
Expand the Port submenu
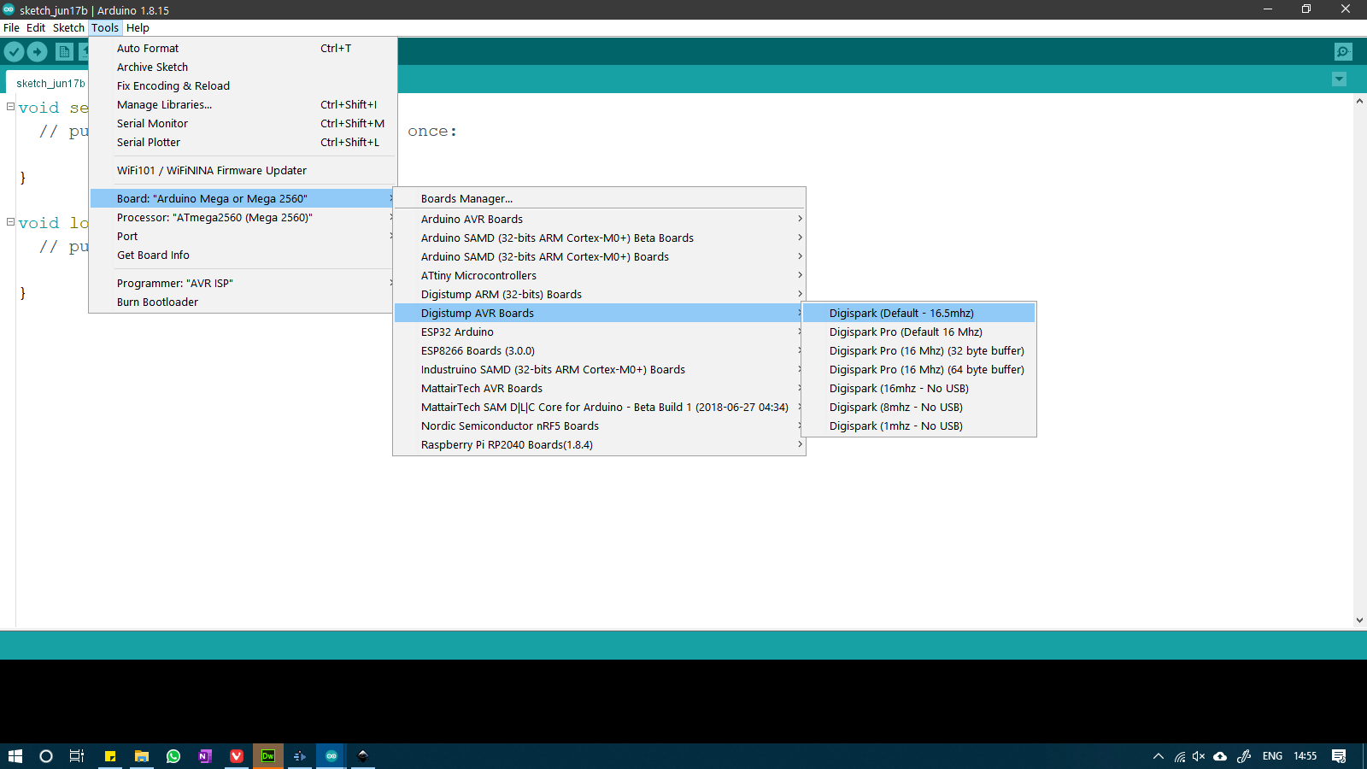pos(243,237)
